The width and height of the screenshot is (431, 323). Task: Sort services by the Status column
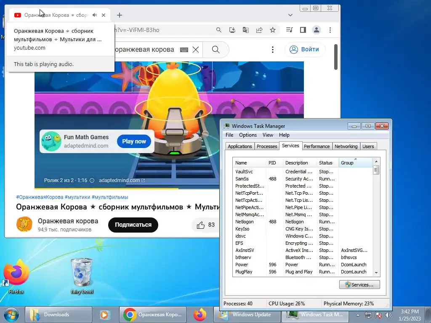[x=327, y=163]
